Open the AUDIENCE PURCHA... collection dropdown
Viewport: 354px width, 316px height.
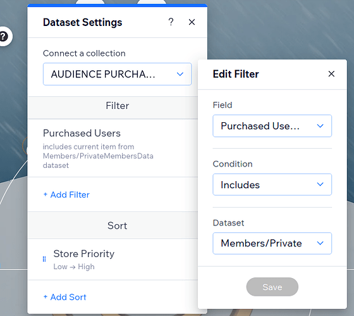tap(118, 74)
